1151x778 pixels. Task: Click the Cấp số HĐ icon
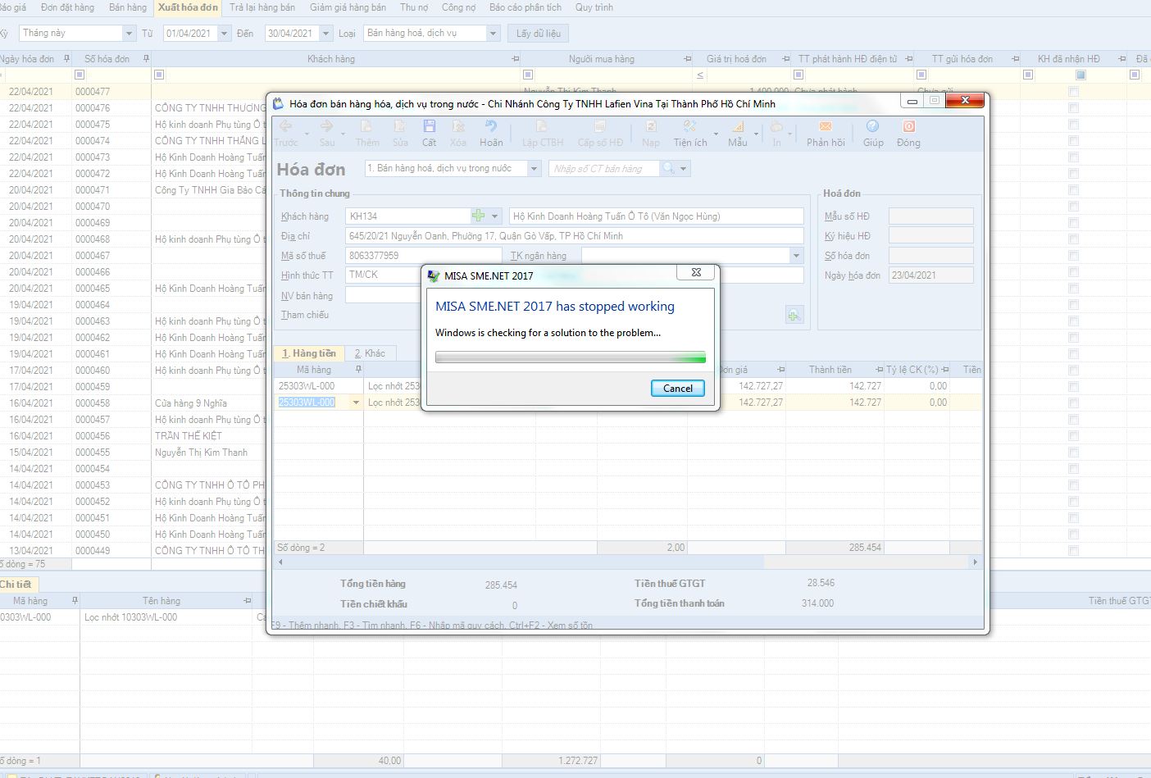coord(600,126)
